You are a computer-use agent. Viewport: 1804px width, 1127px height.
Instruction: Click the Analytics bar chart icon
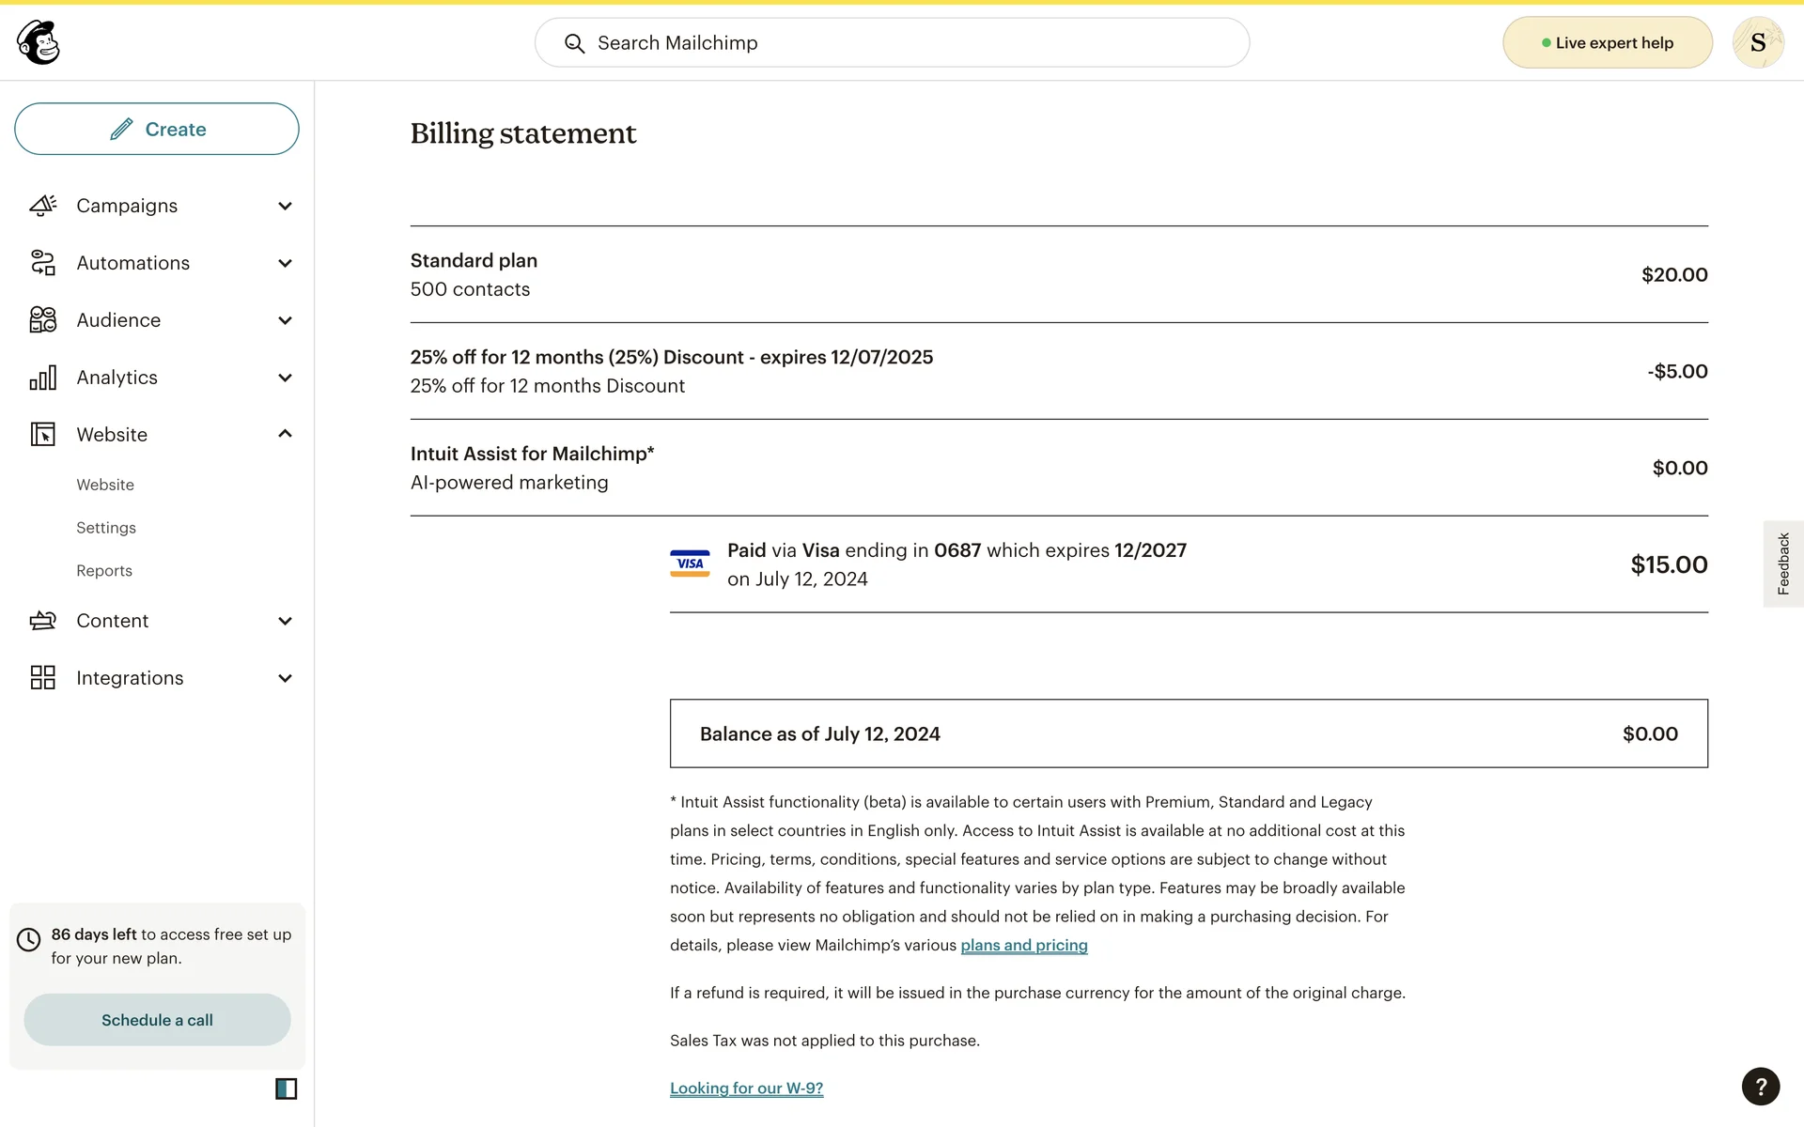(43, 378)
